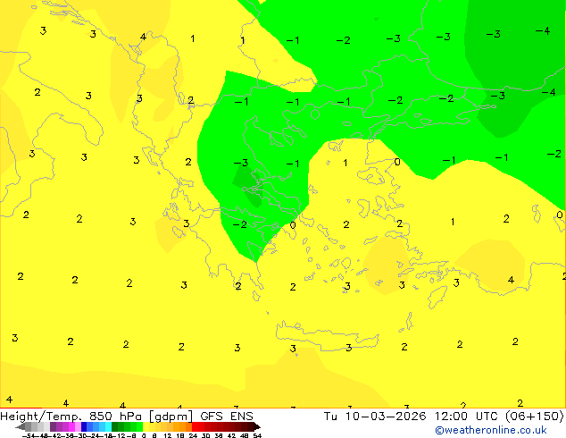This screenshot has width=566, height=438.
Task: Click the legend scale label '54'
Action: click(257, 435)
